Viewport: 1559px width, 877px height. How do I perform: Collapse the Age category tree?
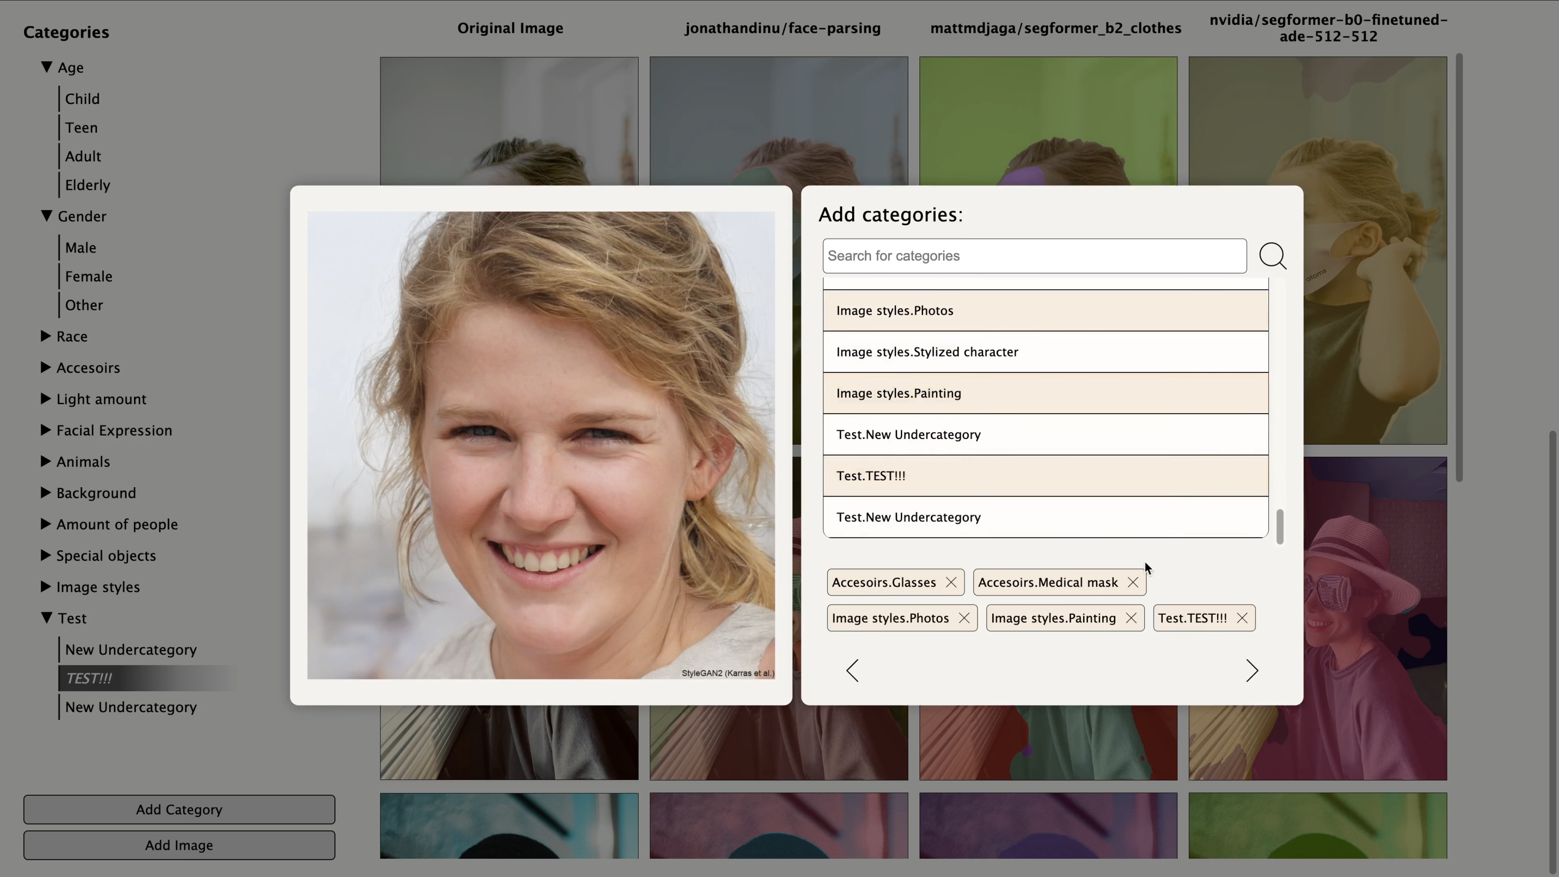coord(47,67)
